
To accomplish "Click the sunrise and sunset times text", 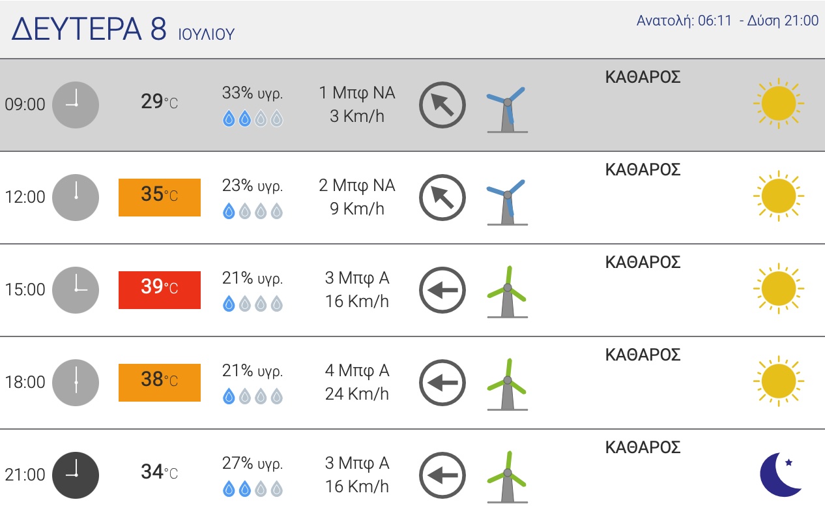I will point(727,21).
